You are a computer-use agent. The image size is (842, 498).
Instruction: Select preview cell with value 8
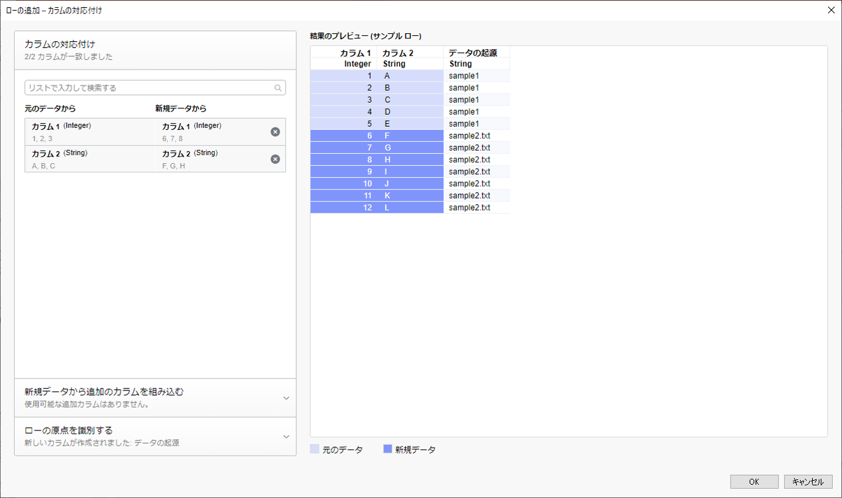[343, 159]
